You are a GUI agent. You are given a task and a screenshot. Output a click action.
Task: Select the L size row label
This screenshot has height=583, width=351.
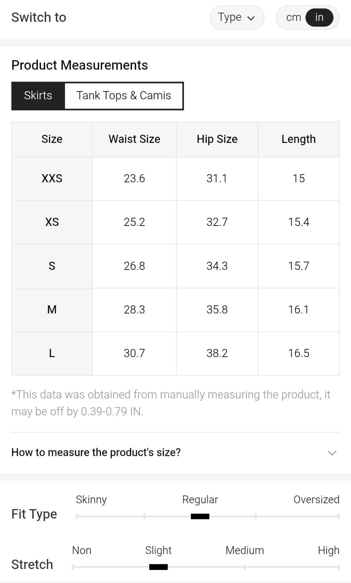(x=52, y=353)
